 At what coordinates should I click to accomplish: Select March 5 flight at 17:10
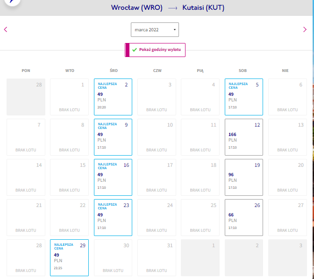(244, 97)
